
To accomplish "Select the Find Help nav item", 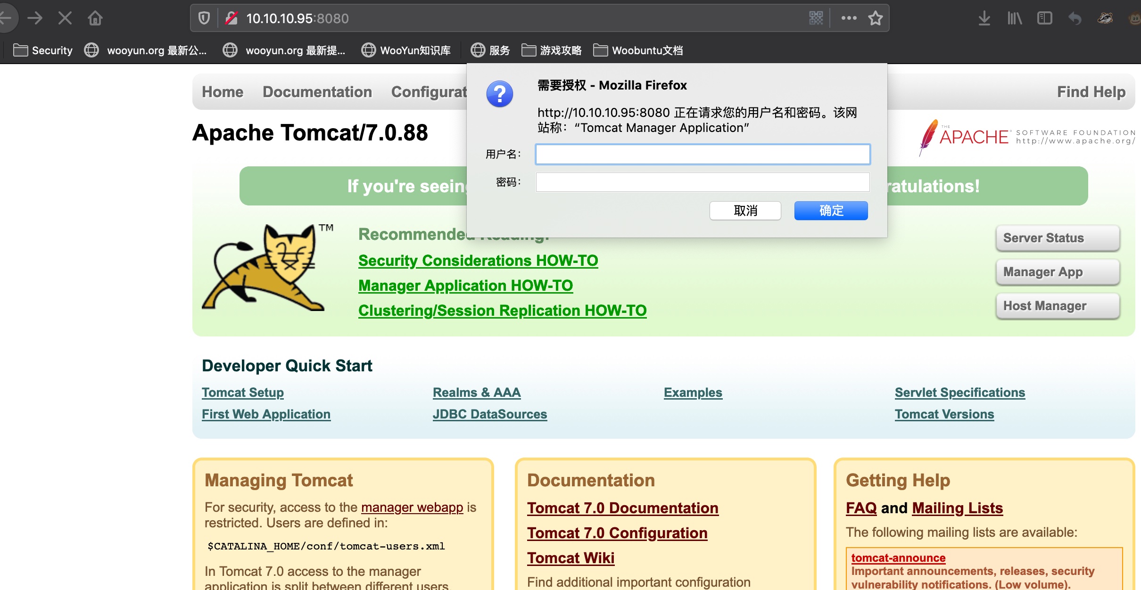I will [x=1091, y=92].
